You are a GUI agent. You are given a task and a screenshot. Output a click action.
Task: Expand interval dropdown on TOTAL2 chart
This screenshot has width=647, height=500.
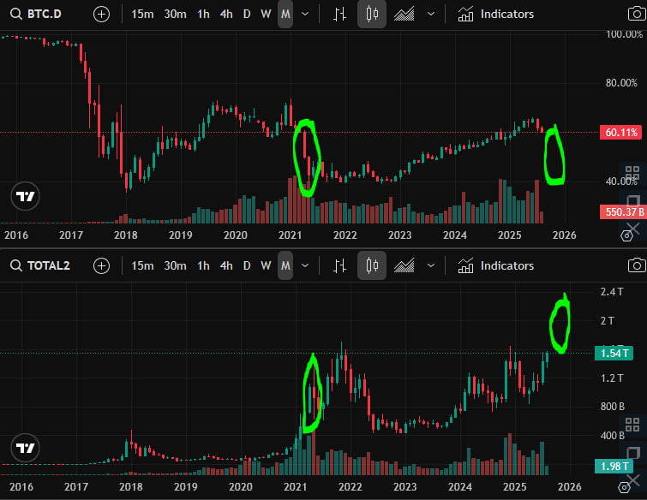[305, 266]
